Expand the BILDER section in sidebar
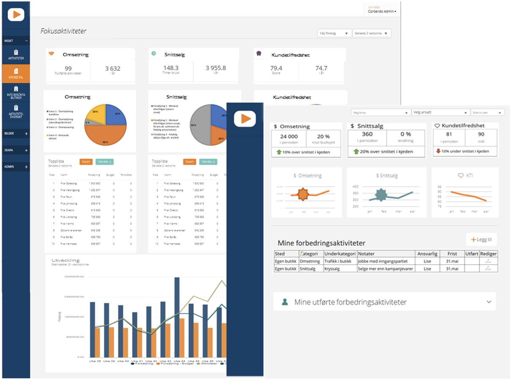The image size is (513, 380). 27,133
